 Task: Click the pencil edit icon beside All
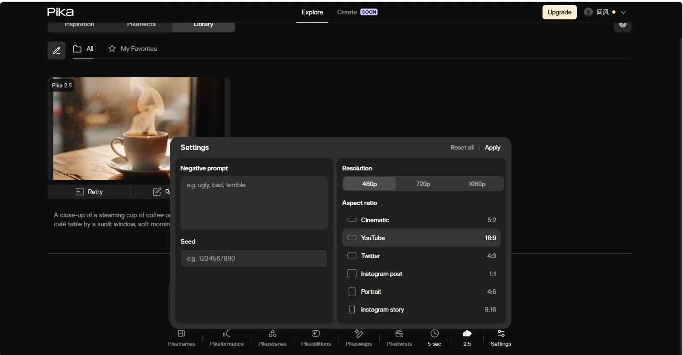click(x=56, y=50)
